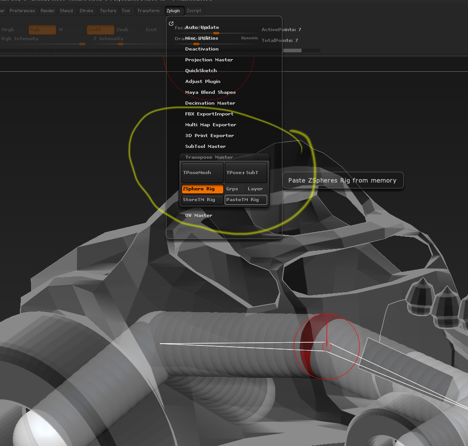
Task: Toggle the ZSphere Rig option
Action: click(202, 189)
